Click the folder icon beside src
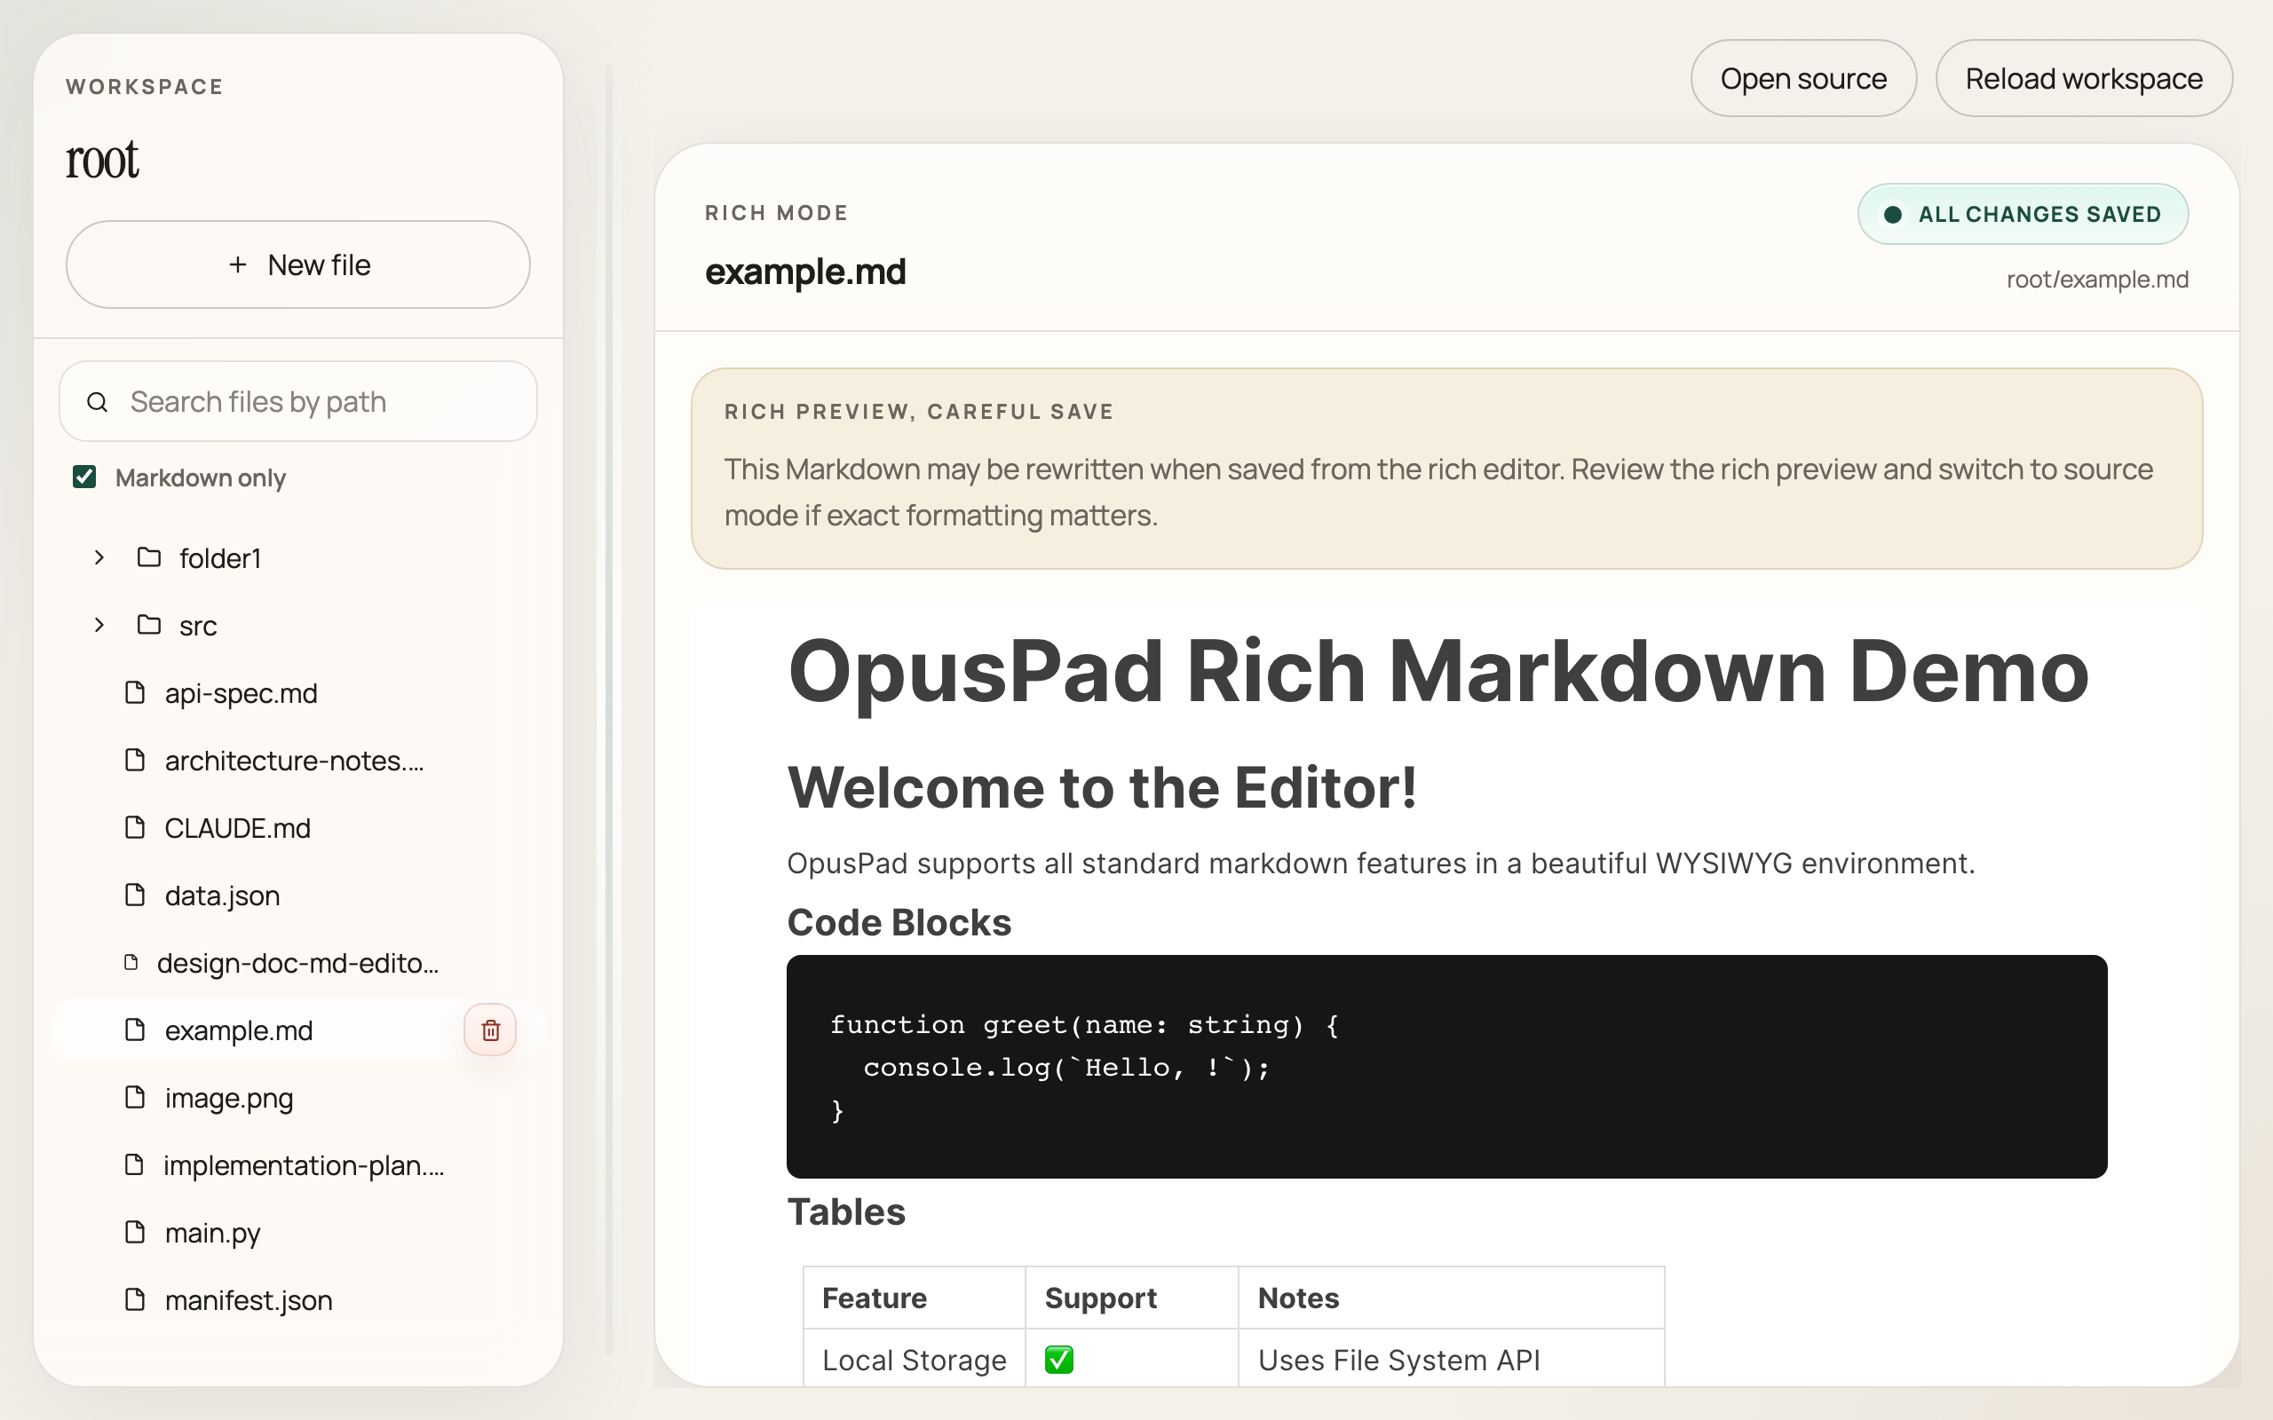Viewport: 2273px width, 1420px height. pyautogui.click(x=148, y=625)
